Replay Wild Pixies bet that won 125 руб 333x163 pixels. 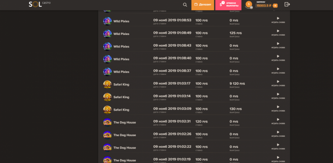point(278,33)
